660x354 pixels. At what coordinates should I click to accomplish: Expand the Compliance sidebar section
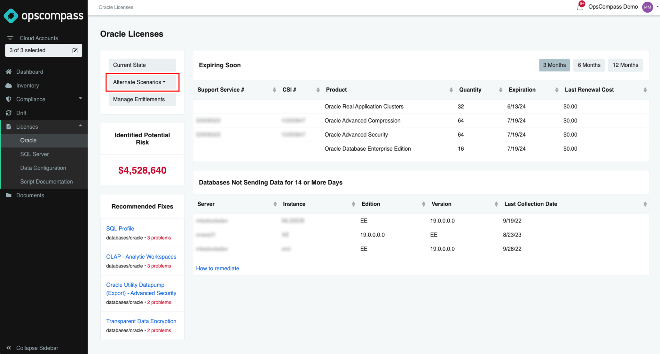tap(81, 98)
